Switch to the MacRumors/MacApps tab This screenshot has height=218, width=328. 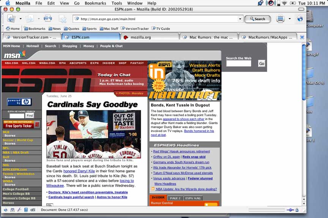click(268, 37)
